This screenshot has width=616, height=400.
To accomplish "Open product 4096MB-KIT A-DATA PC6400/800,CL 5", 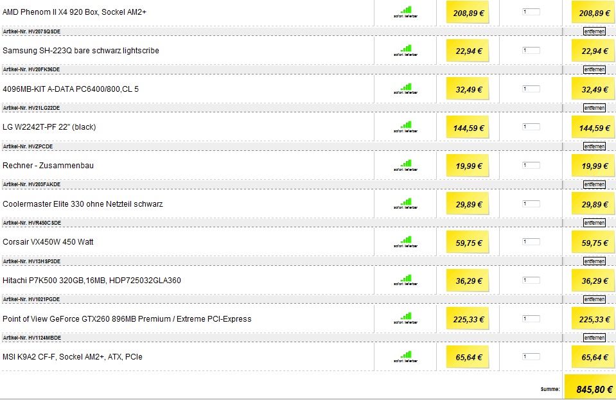I will click(x=70, y=89).
